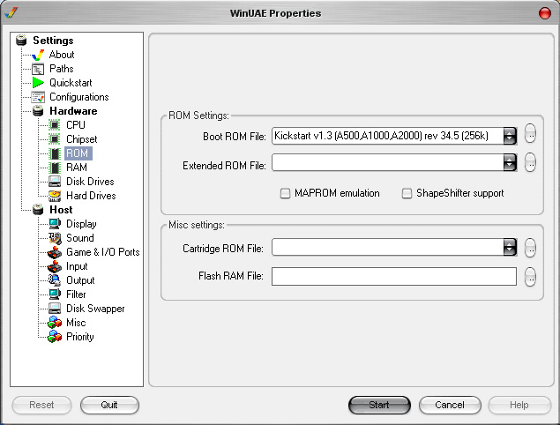
Task: Click the Hardware disk icon
Action: pyautogui.click(x=38, y=111)
